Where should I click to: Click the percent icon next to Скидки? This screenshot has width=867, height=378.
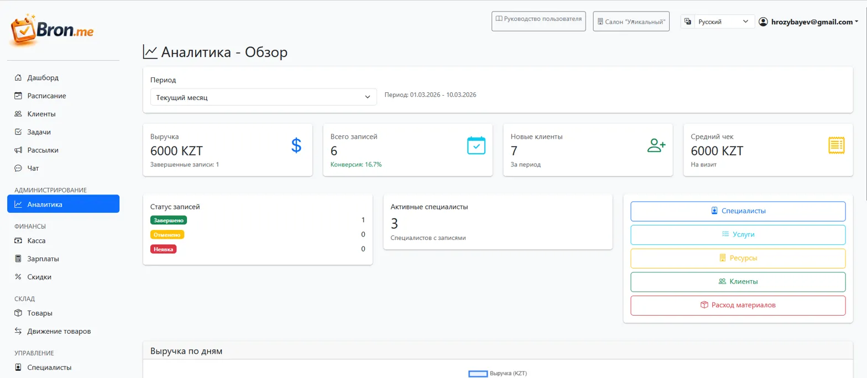[x=18, y=277]
